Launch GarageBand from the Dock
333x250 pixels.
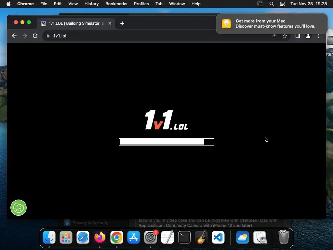click(x=201, y=237)
